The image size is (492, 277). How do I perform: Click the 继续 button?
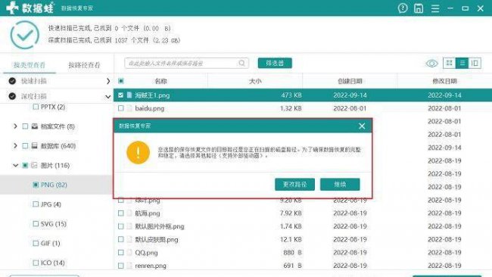[x=340, y=184]
